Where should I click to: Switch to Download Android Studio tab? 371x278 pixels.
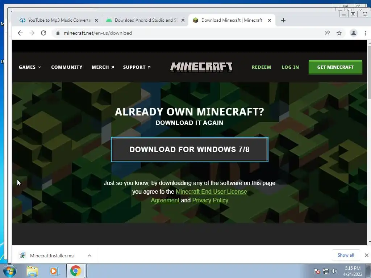click(x=146, y=20)
